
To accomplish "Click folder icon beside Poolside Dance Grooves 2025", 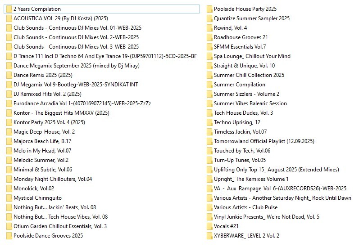I will 9,236.
